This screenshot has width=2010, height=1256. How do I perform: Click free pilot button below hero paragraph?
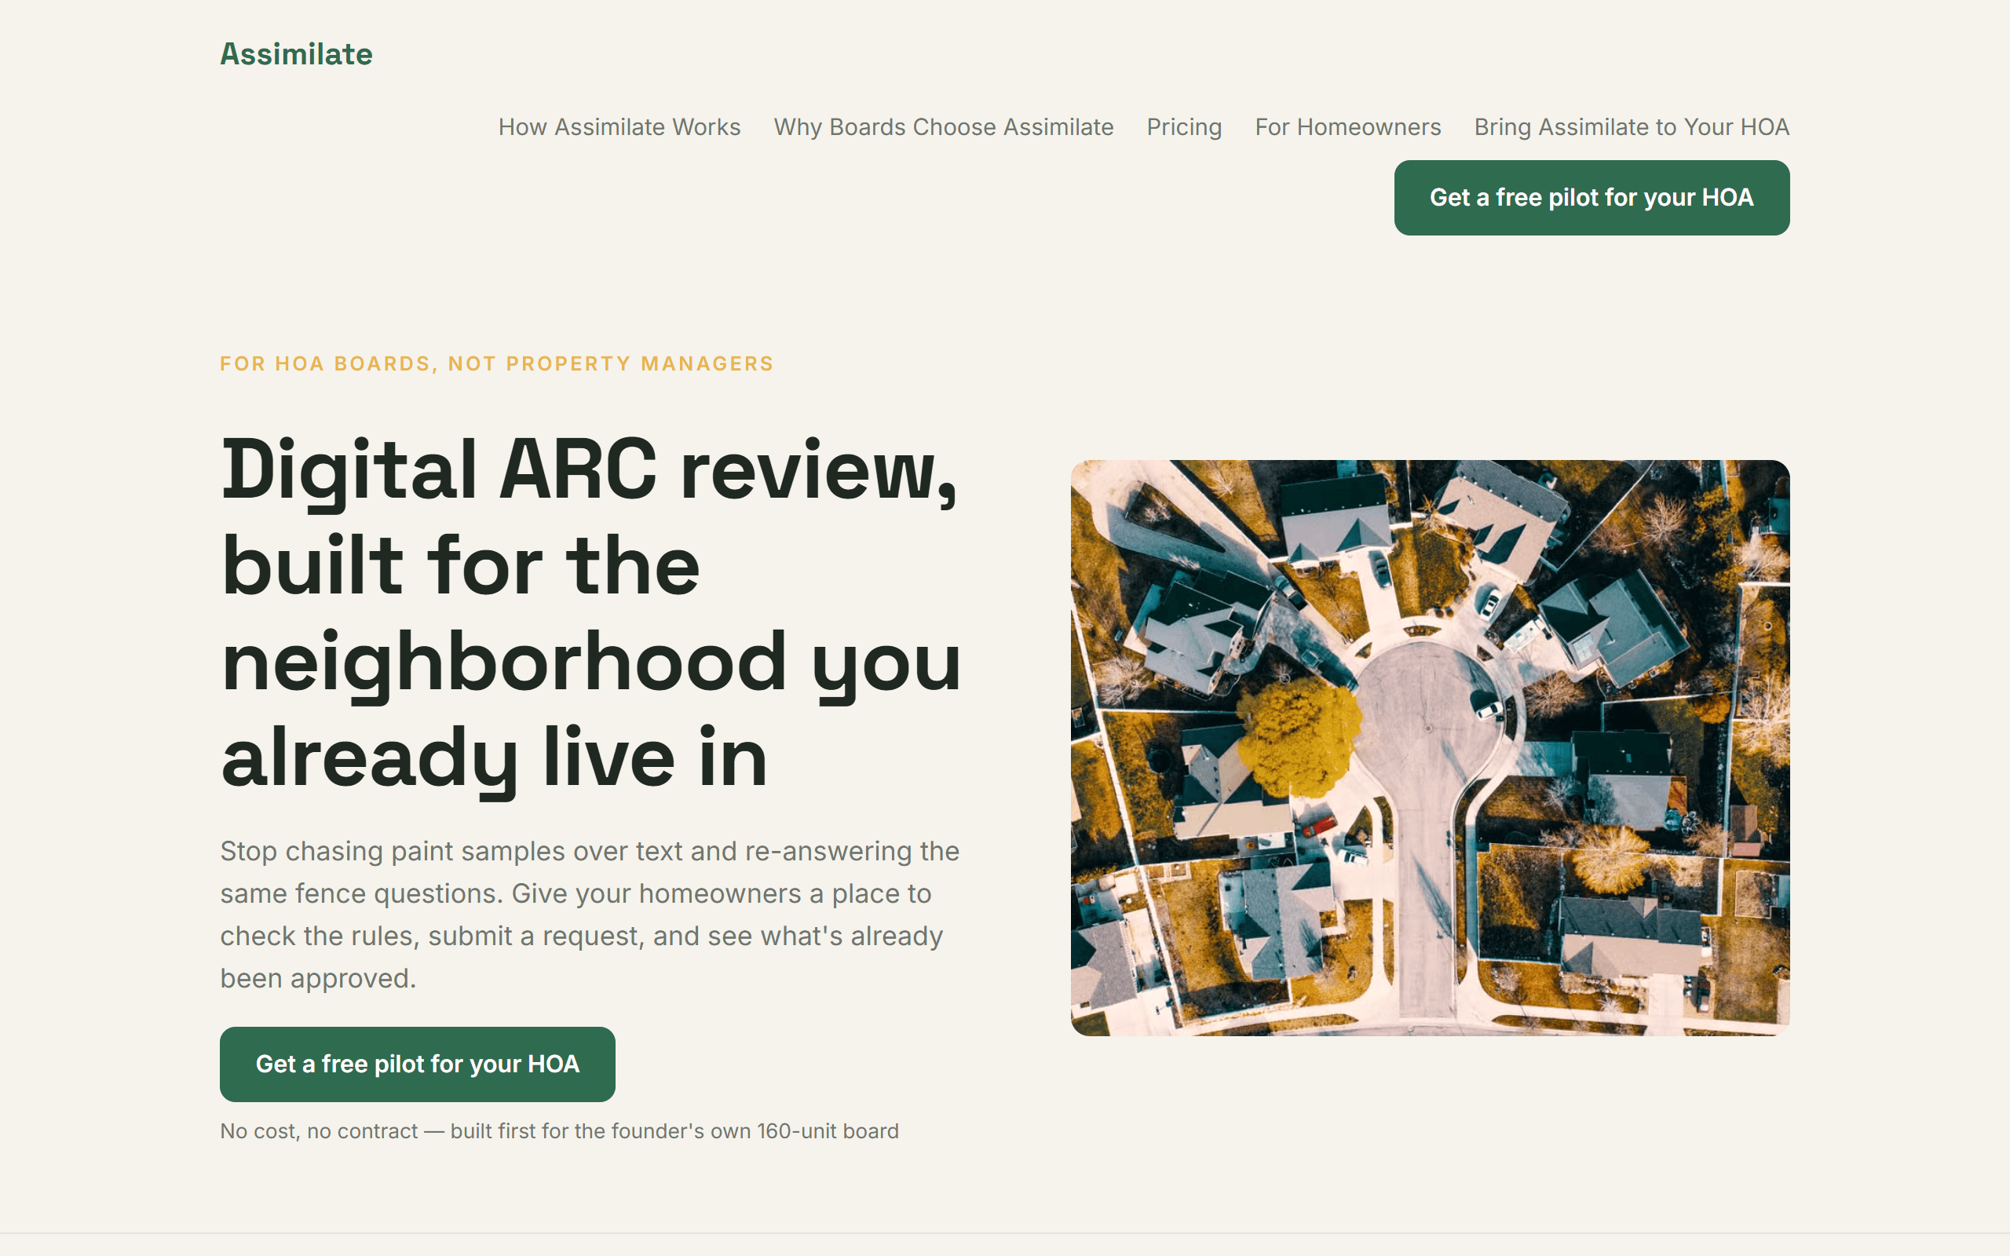[418, 1064]
